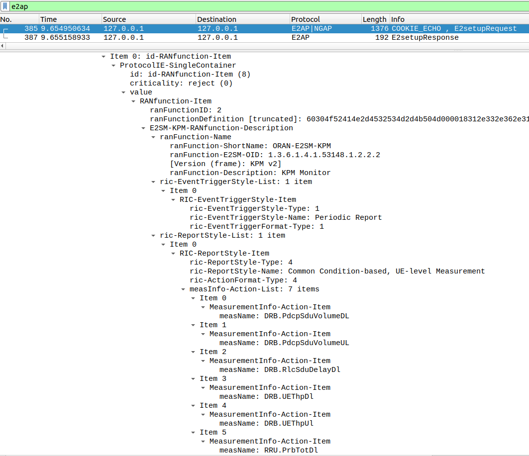Sort packets by the Protocol column
The width and height of the screenshot is (529, 456).
305,19
